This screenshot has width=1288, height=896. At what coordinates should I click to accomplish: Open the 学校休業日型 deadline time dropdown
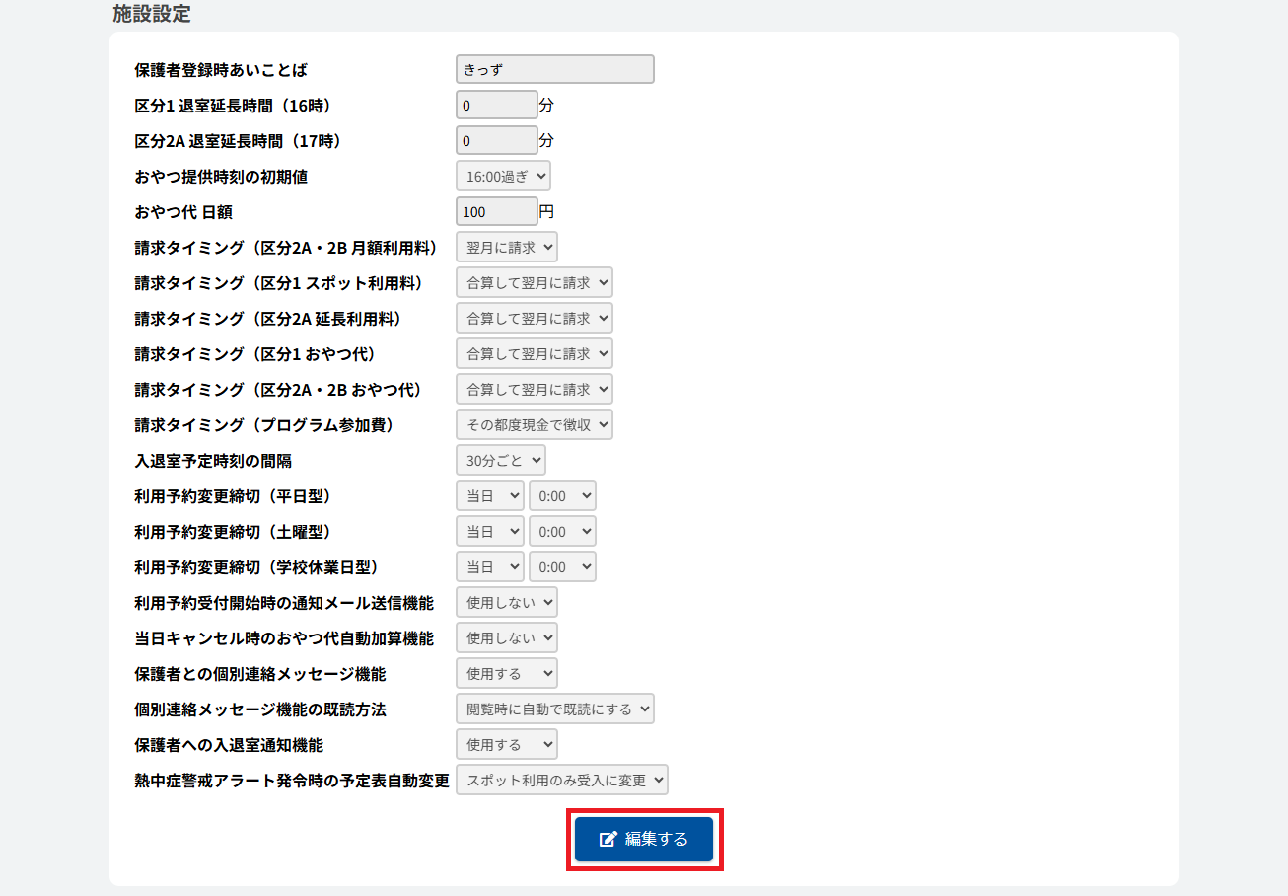(562, 566)
